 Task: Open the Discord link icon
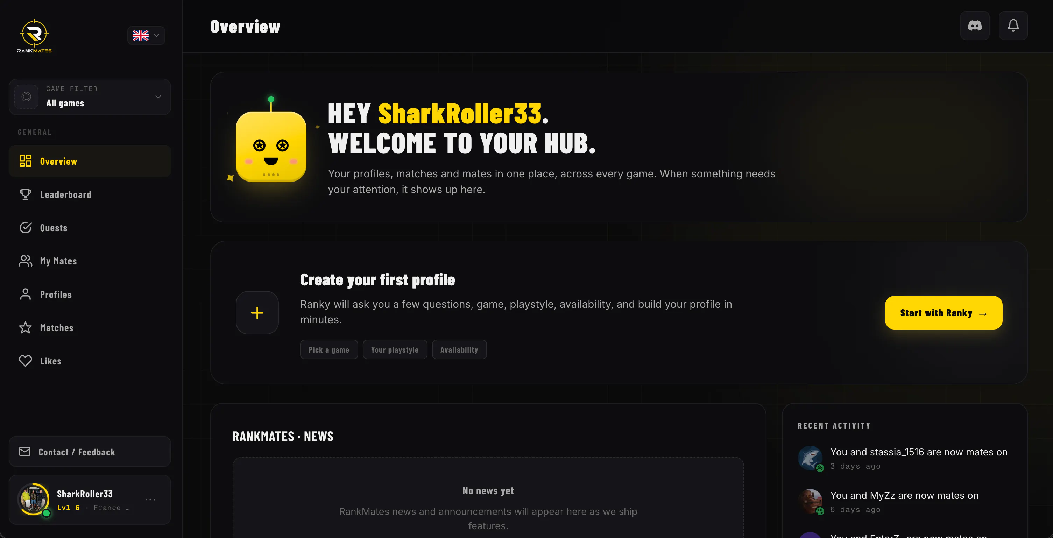(975, 26)
